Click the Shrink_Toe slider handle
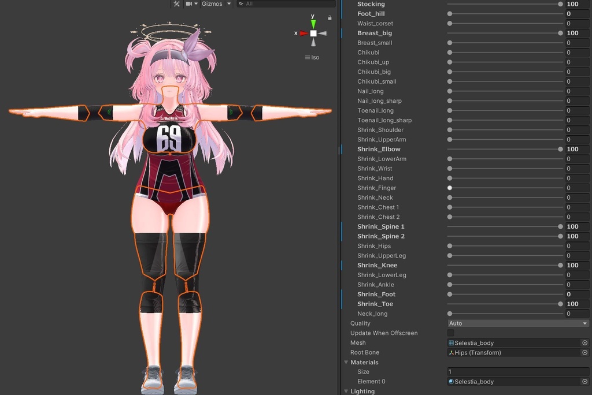Screen dimensions: 592x395 [560, 304]
